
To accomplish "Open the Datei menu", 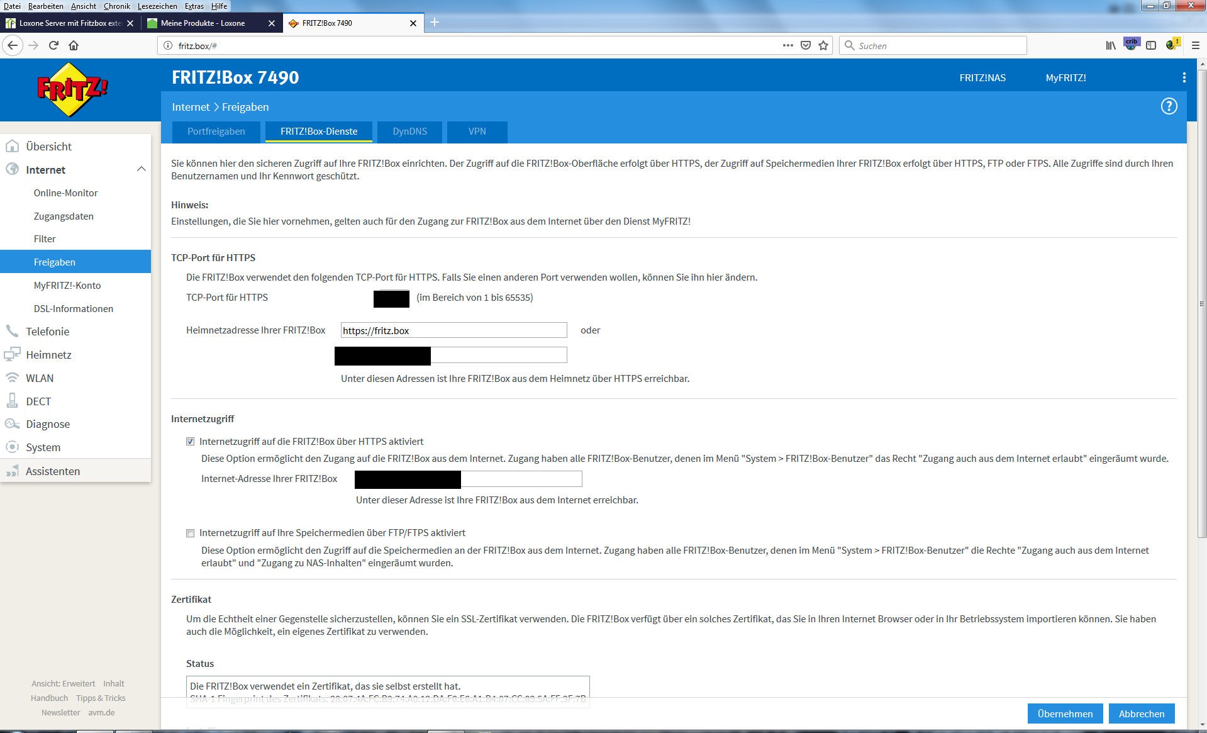I will (x=12, y=6).
